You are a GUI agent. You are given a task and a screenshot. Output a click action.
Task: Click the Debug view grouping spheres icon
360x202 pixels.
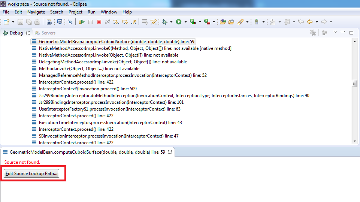point(324,33)
